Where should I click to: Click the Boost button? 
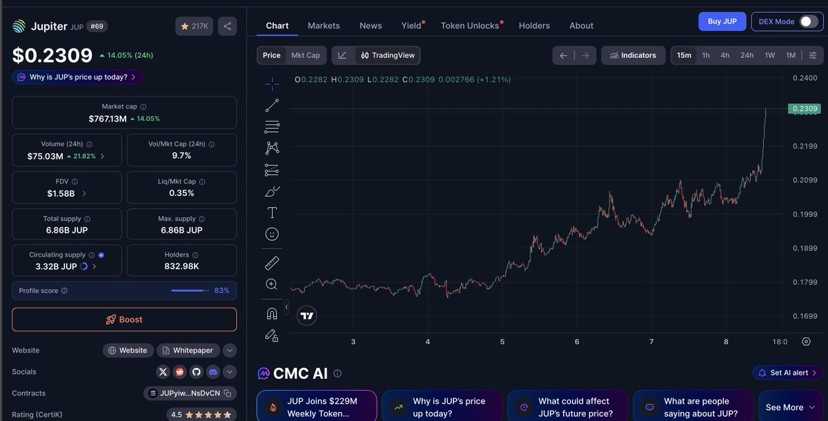pyautogui.click(x=124, y=320)
